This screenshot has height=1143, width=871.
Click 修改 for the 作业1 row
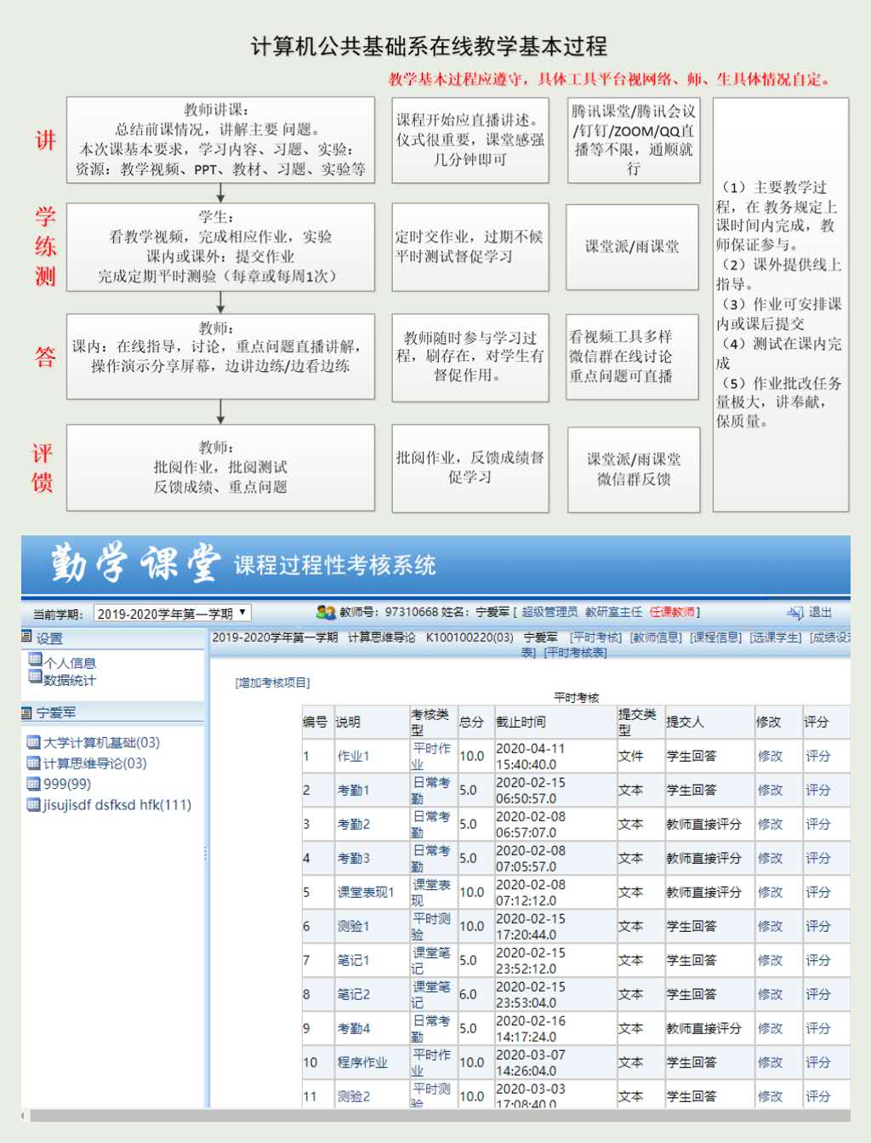[770, 756]
